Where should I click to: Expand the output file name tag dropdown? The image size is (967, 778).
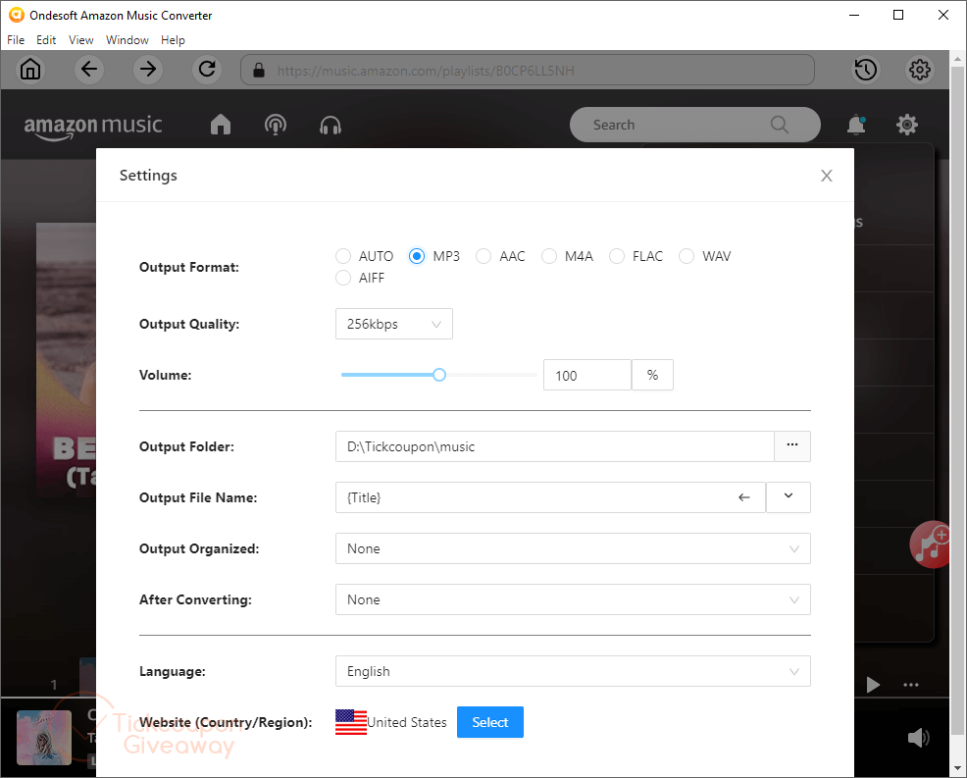click(789, 497)
